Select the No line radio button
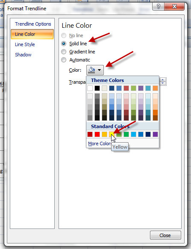191x249 pixels. (64, 35)
